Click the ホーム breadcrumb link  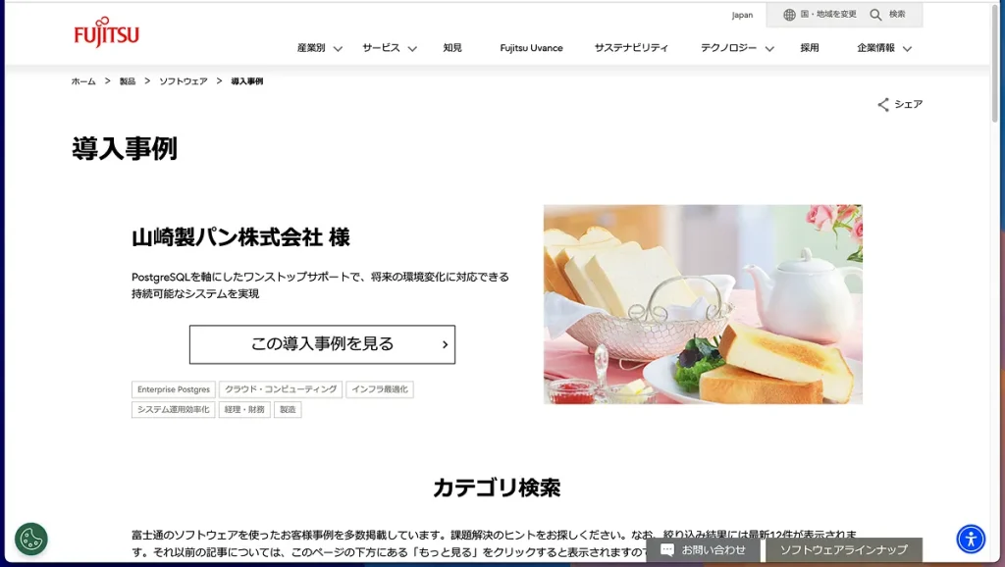point(83,81)
